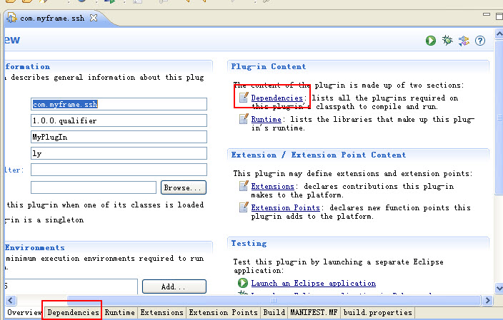This screenshot has height=320, width=503.
Task: Maximize the editor area
Action: tap(499, 16)
